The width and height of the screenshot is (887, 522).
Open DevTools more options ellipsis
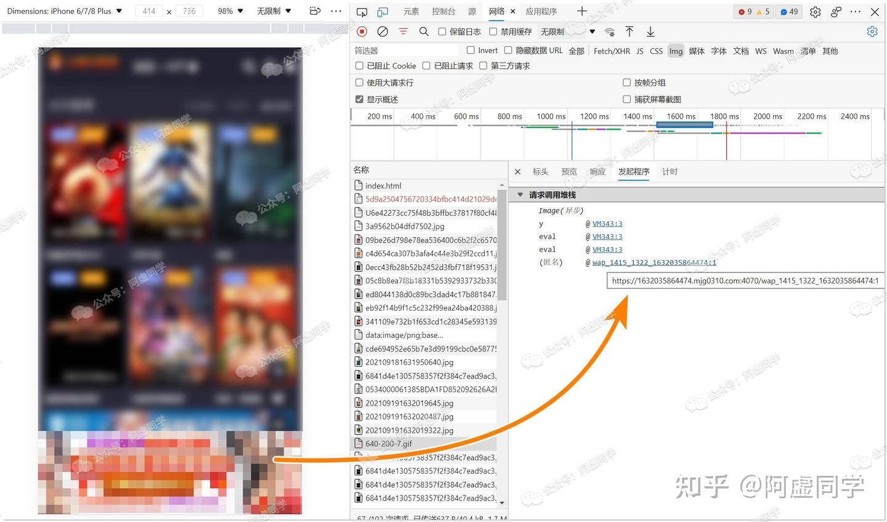click(x=856, y=12)
